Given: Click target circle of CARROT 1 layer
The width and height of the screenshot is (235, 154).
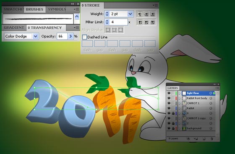Looking at the screenshot, I should click(211, 103).
